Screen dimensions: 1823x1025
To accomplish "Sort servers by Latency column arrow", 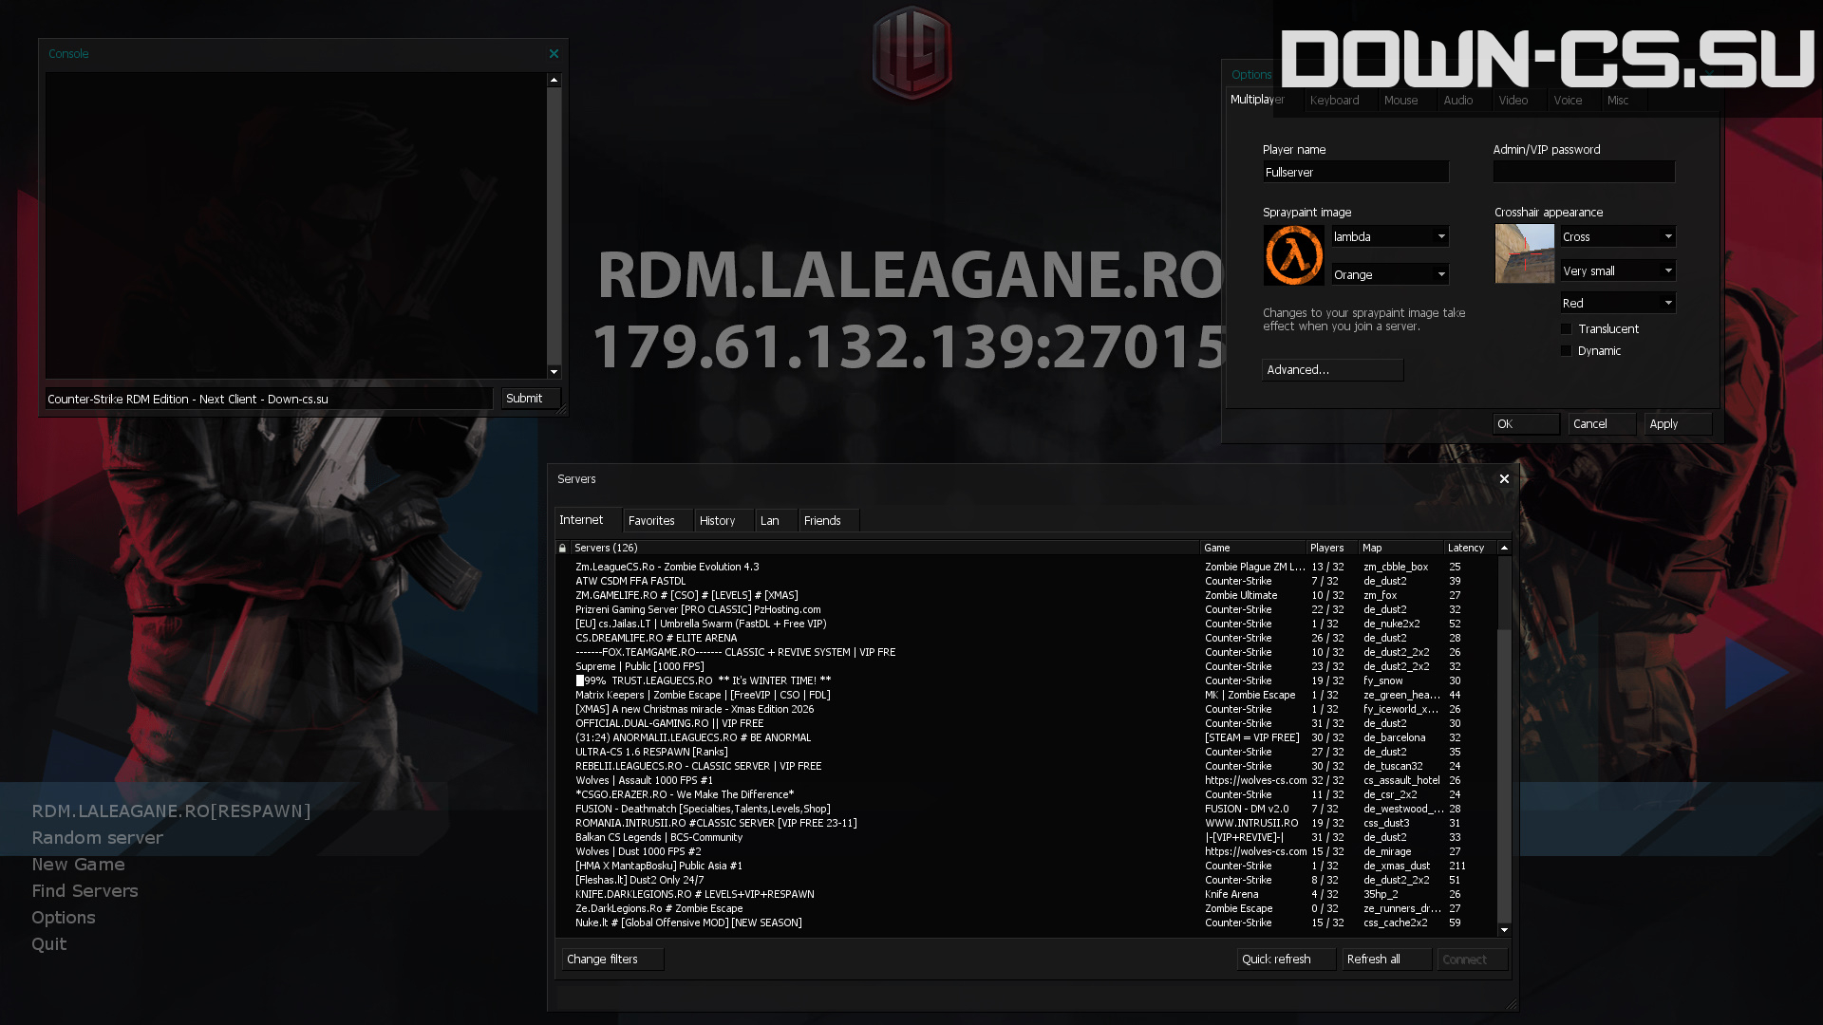I will click(x=1504, y=548).
